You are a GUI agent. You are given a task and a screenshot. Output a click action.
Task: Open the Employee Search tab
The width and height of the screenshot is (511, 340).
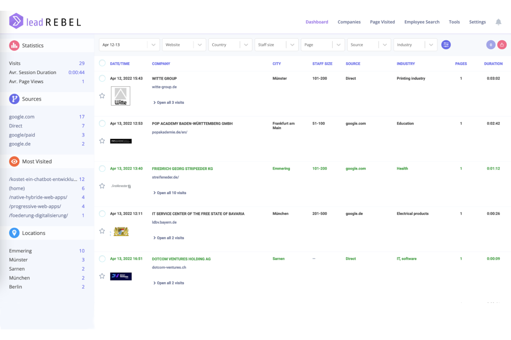422,22
